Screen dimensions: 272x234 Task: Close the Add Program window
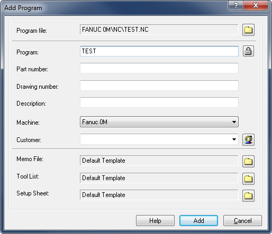256,5
